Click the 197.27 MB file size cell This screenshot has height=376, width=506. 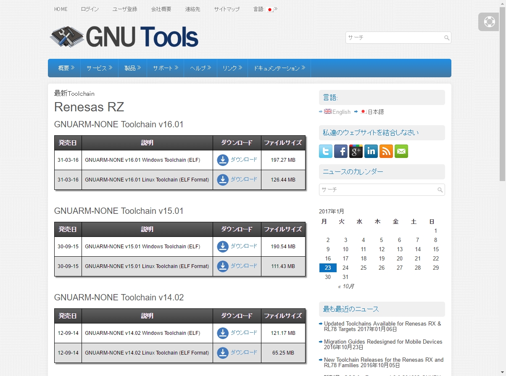(x=283, y=160)
